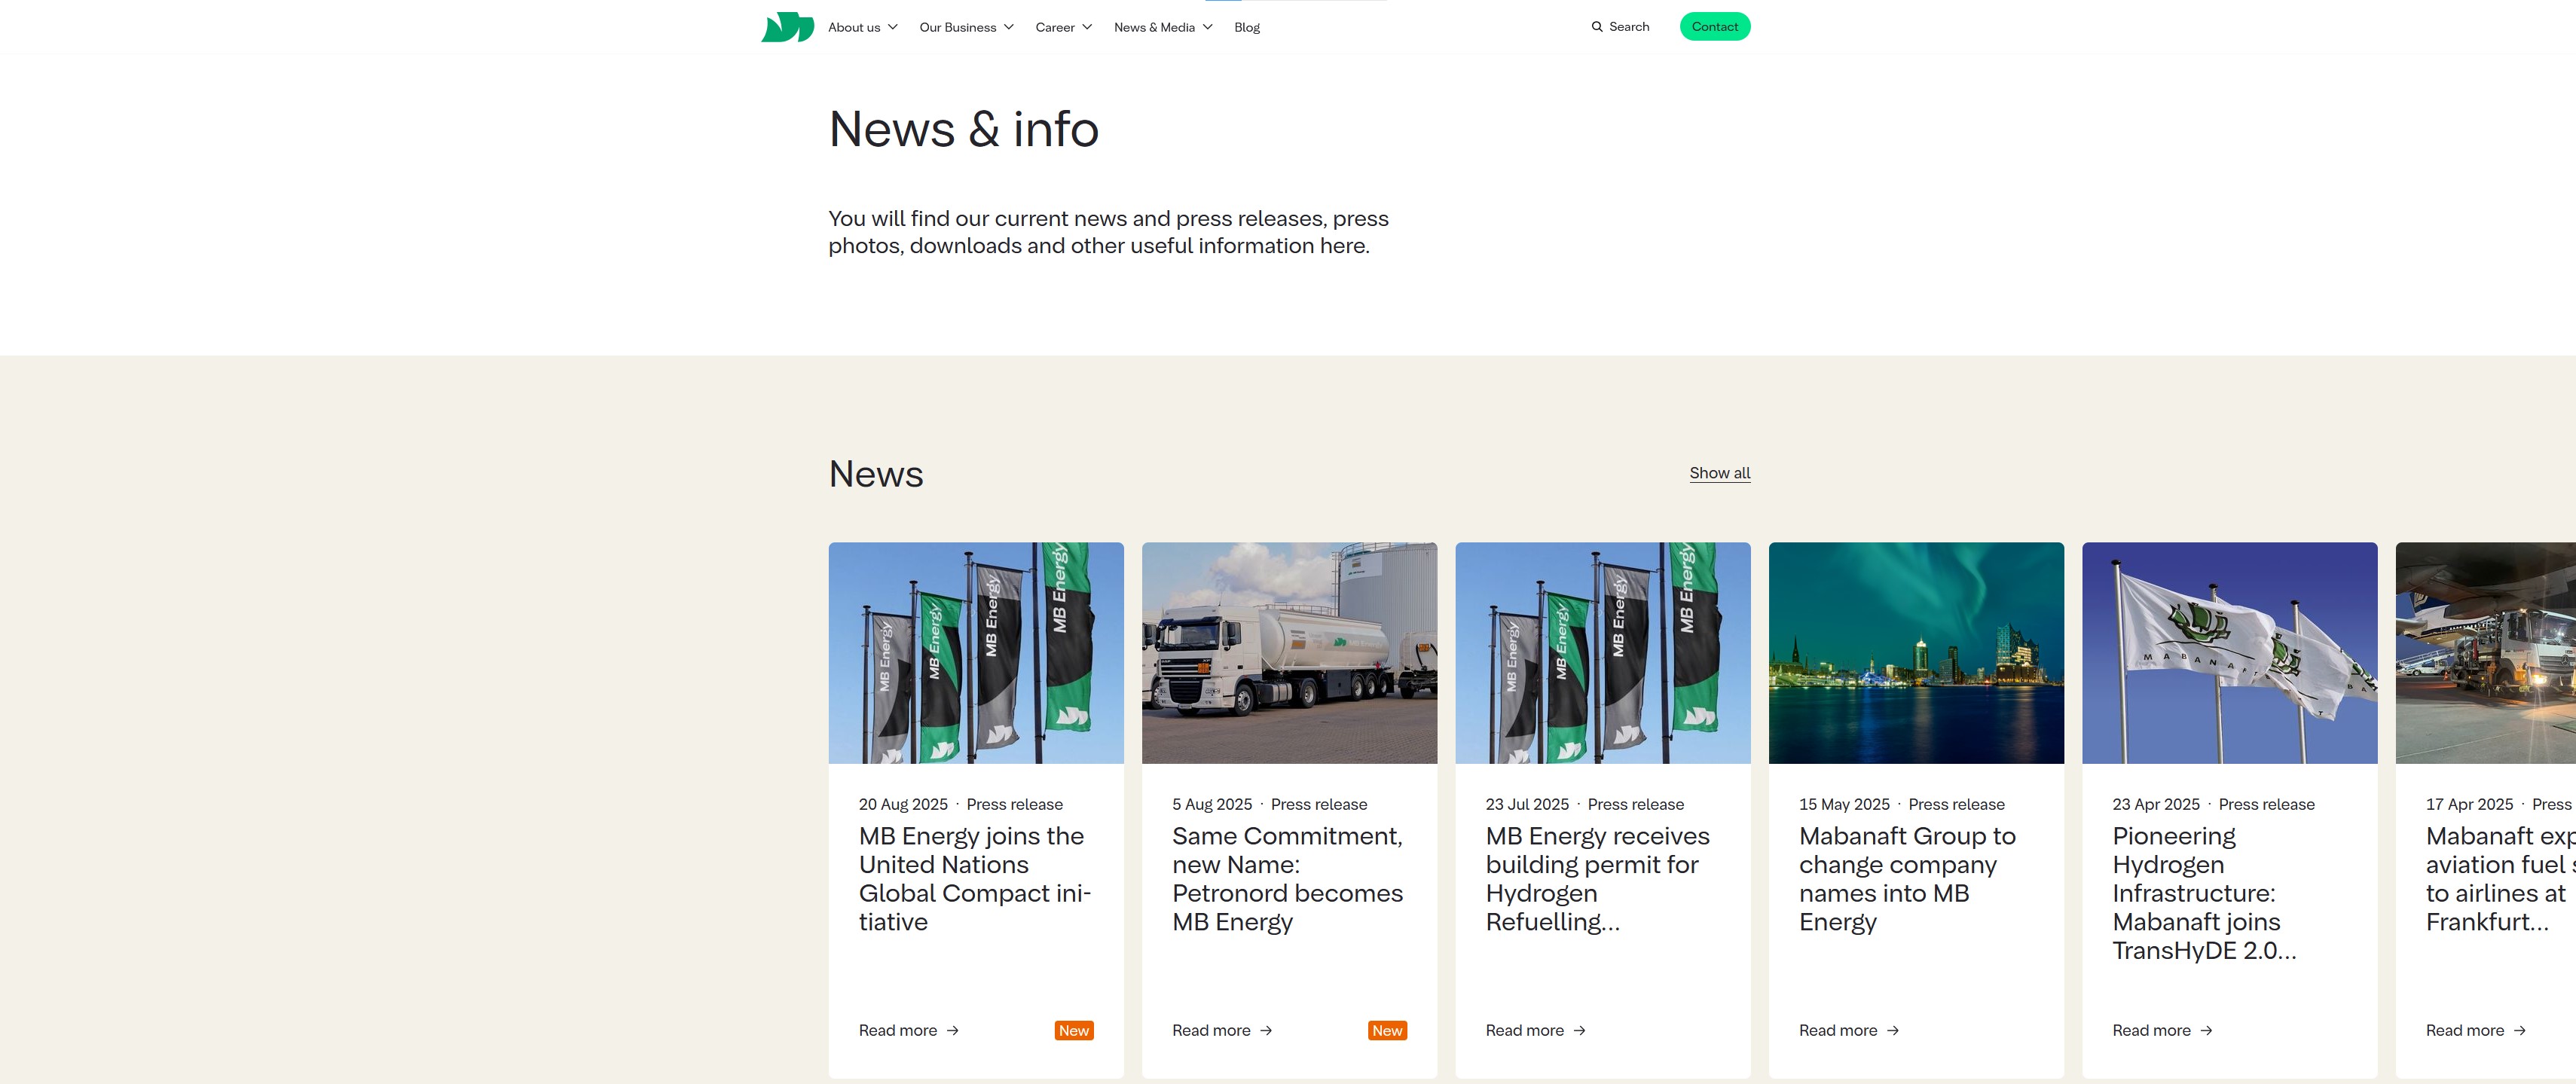Click arrow icon beside Read more for 15 May article

1893,1030
